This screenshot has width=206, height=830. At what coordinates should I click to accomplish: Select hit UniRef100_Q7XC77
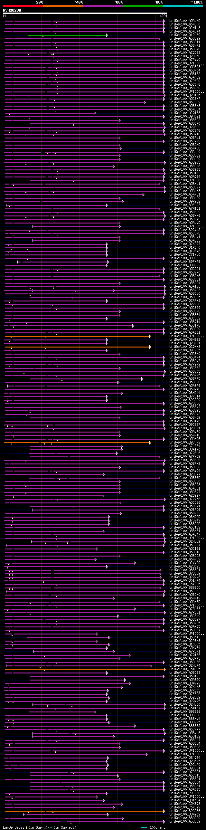185,244
